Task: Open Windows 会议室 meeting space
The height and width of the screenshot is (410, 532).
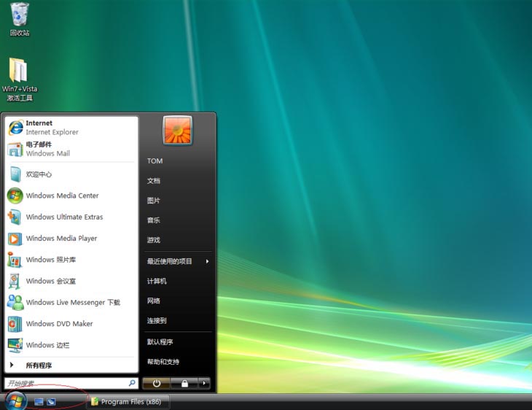Action: (71, 282)
